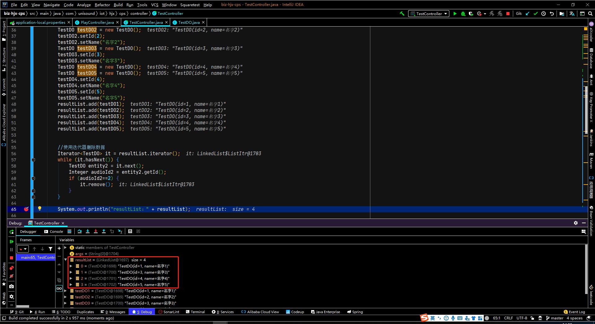Open Search Everywhere magnifier icon

pos(590,14)
